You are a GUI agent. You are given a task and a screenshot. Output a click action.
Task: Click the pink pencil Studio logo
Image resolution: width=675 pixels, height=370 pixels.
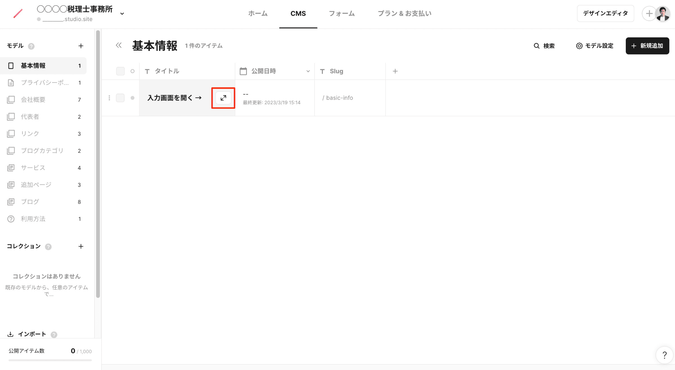[18, 13]
